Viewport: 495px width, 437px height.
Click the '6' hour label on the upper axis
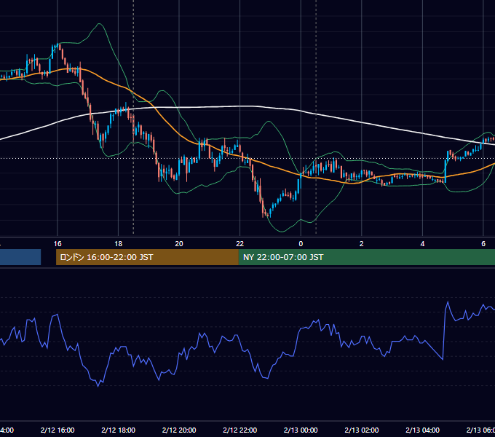click(483, 244)
